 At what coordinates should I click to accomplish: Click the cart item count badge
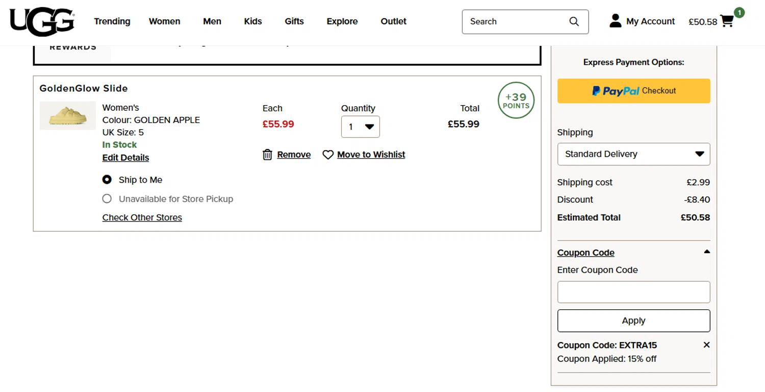739,12
